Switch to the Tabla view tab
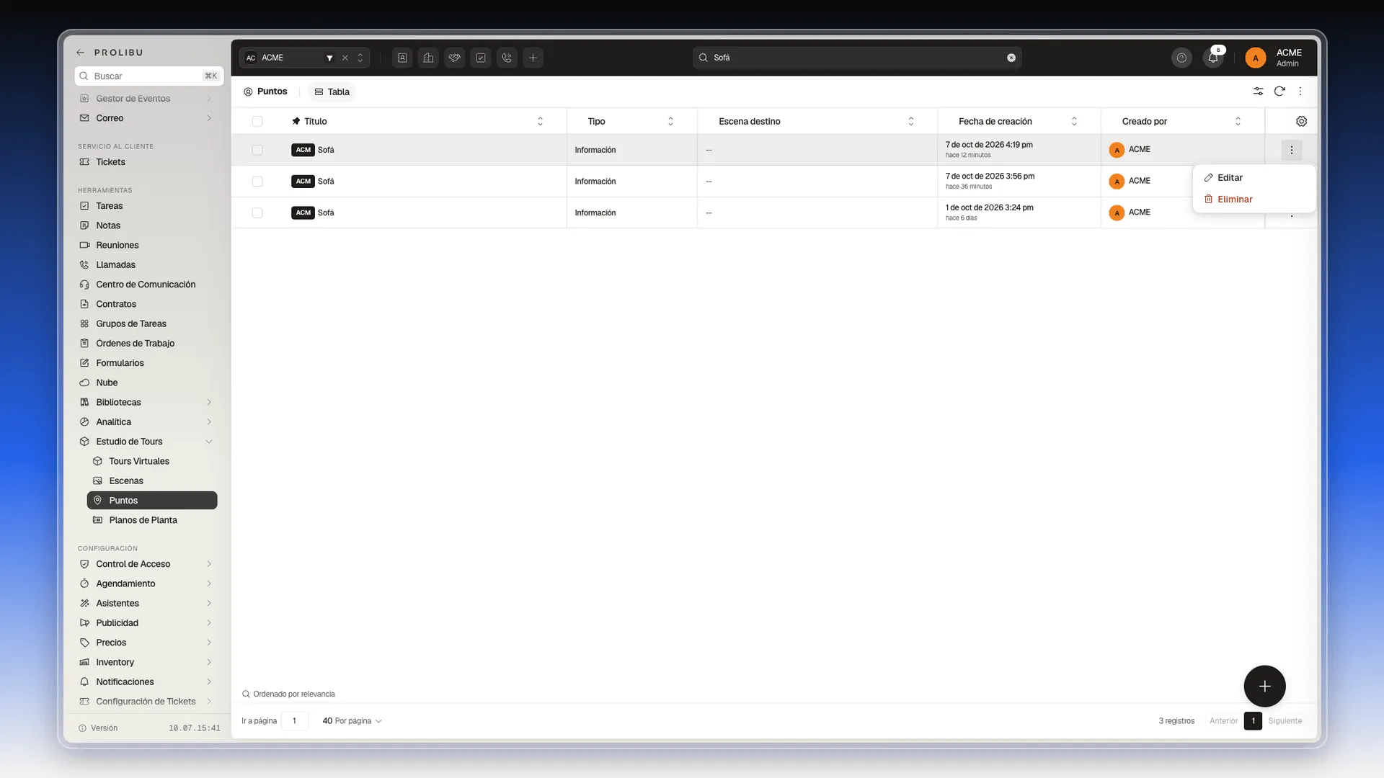This screenshot has height=778, width=1384. pyautogui.click(x=332, y=91)
